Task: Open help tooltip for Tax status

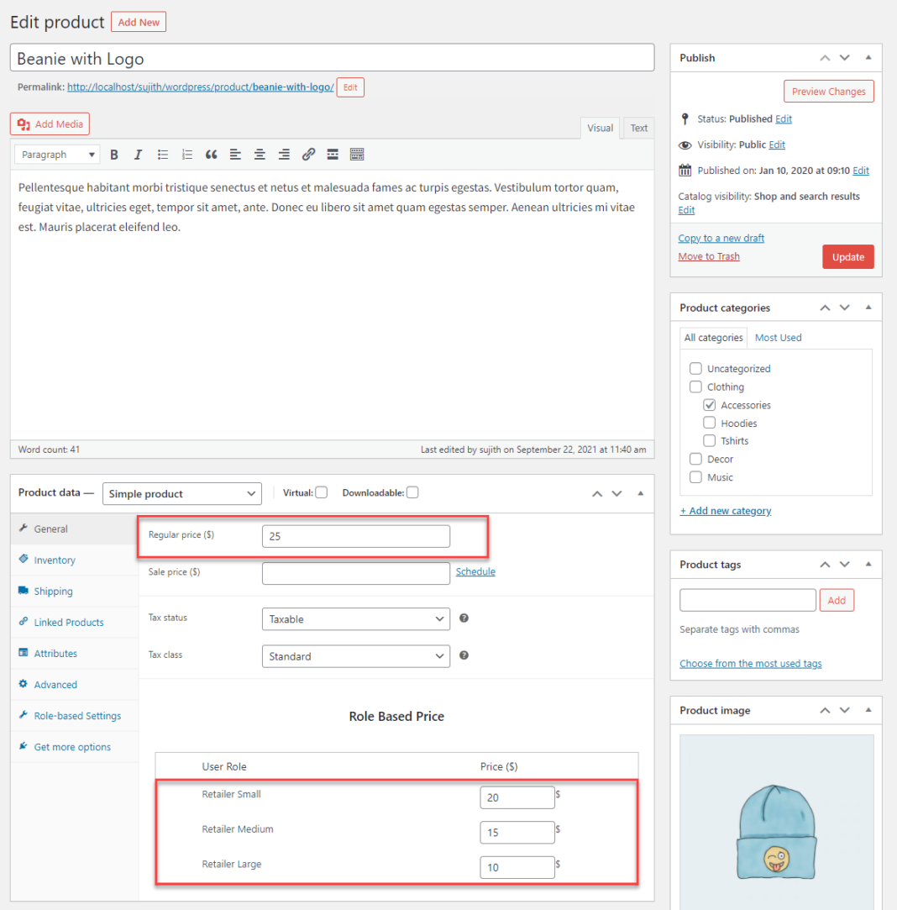Action: pos(464,618)
